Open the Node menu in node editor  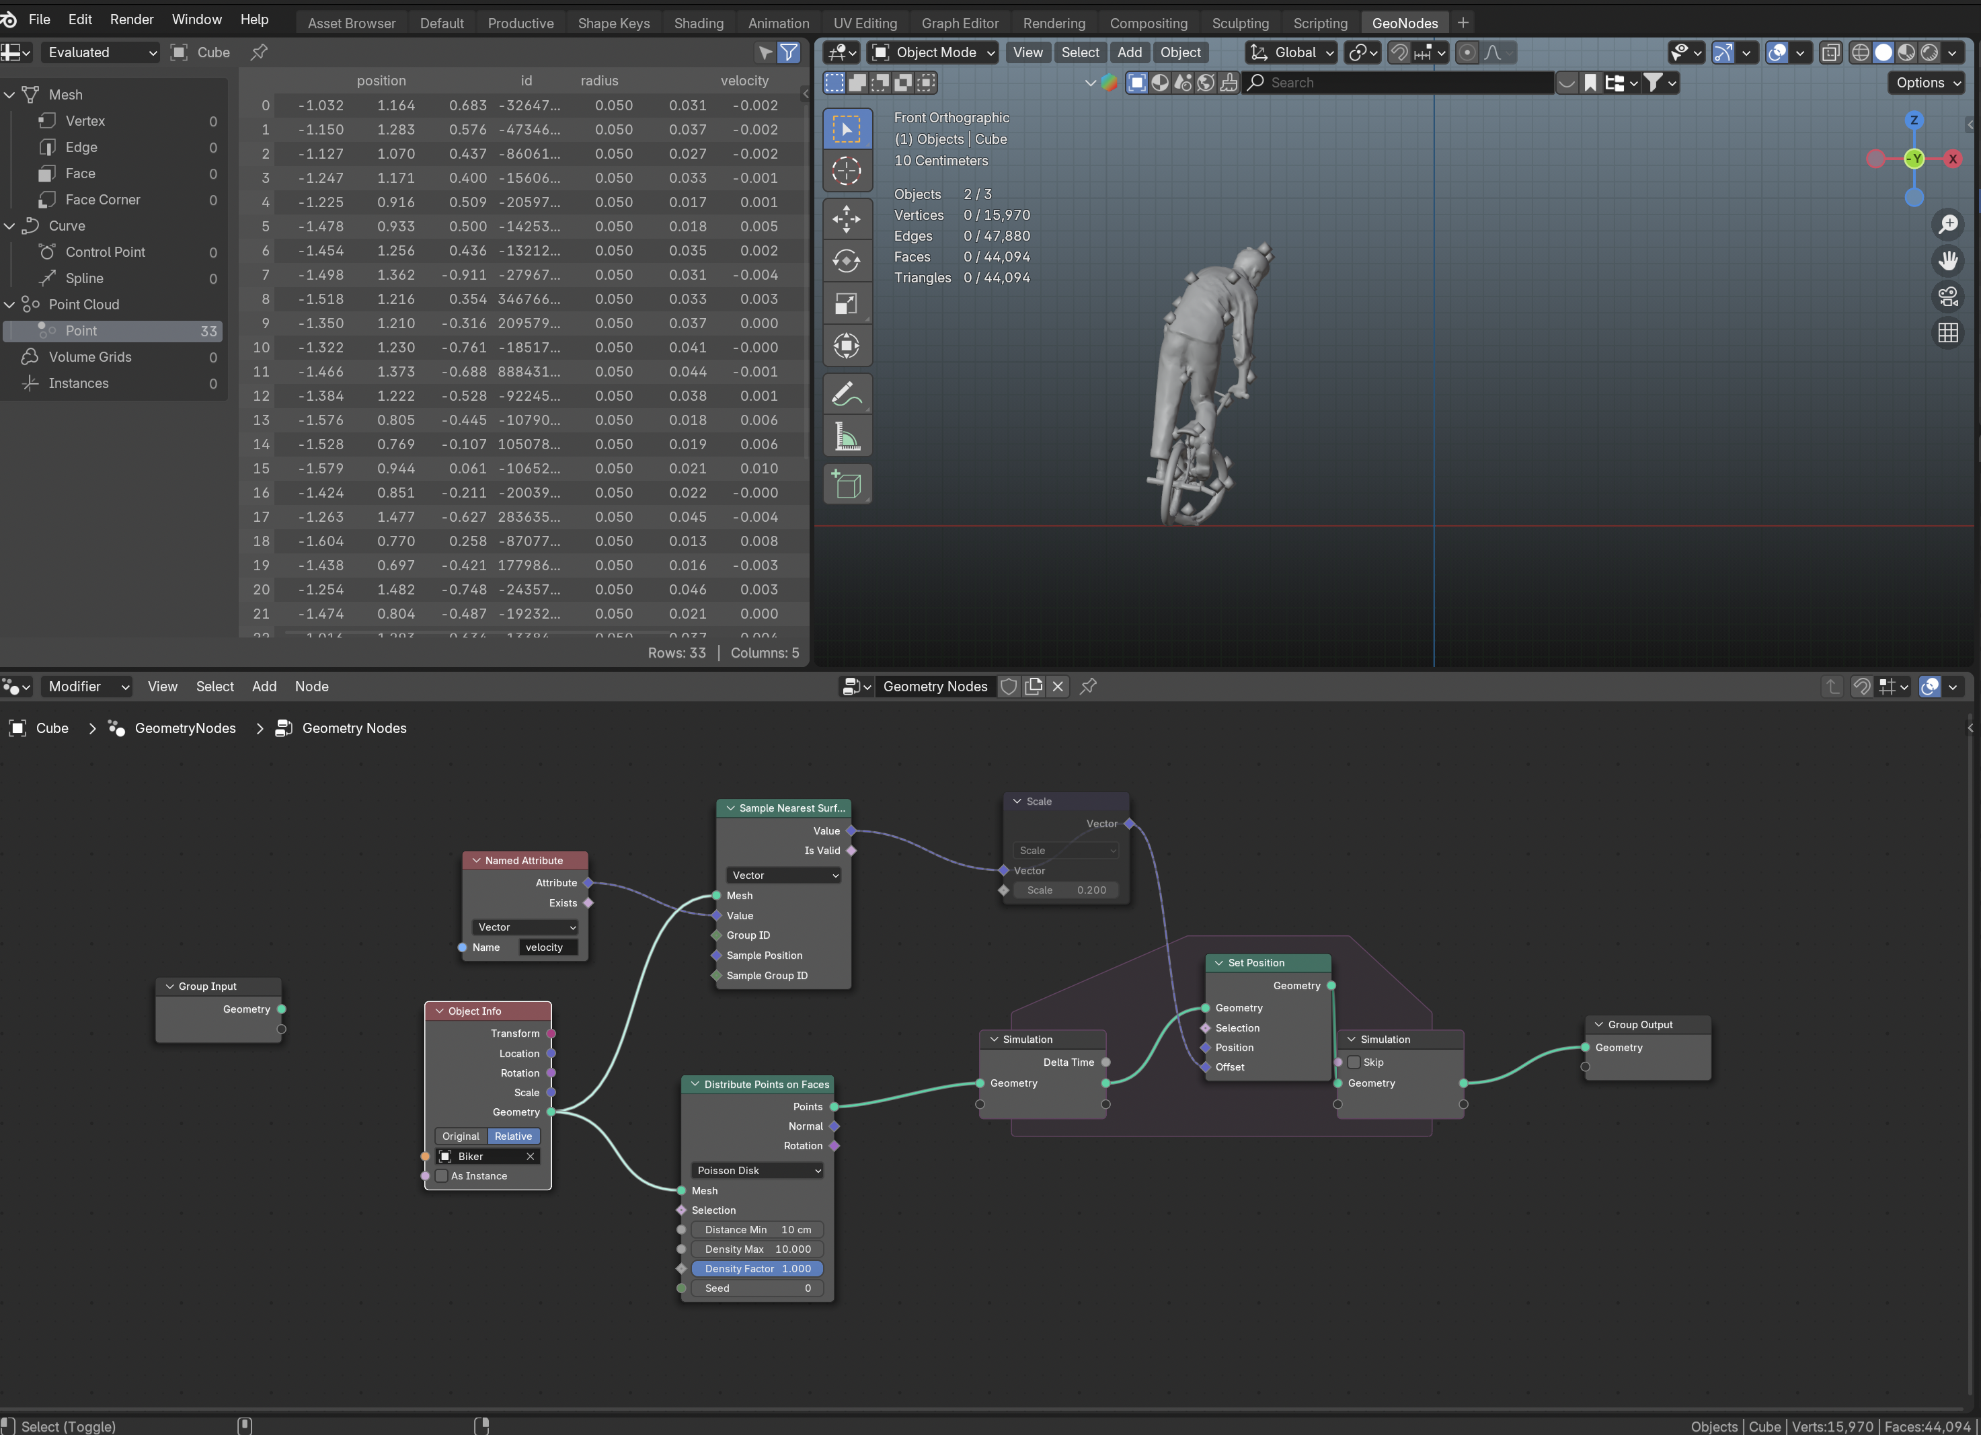(312, 687)
